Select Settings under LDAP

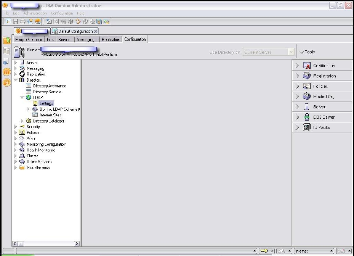click(46, 103)
